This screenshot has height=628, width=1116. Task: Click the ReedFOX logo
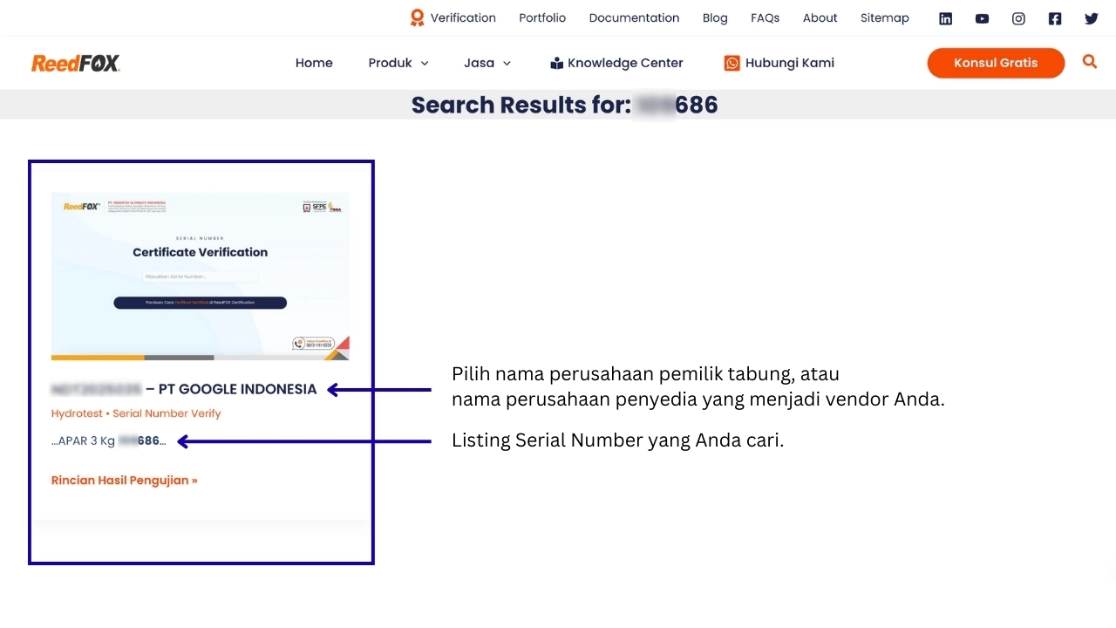tap(76, 63)
